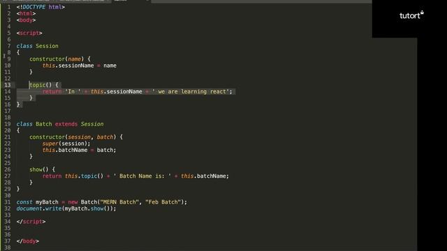Click the class name 'Batch' on line 19
447x251 pixels.
(x=44, y=124)
